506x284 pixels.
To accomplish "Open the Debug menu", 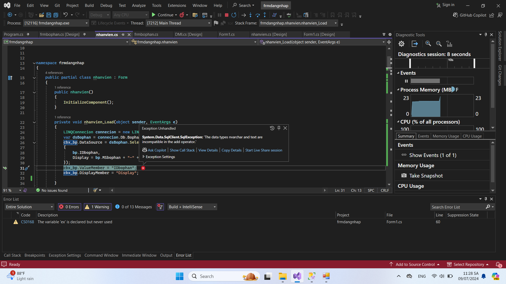I will click(x=106, y=5).
